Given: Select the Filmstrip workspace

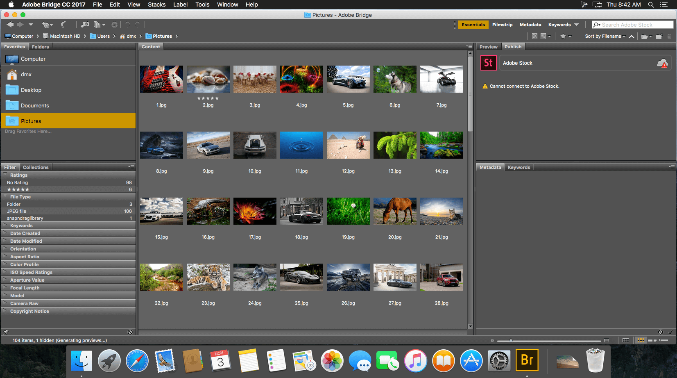Looking at the screenshot, I should pyautogui.click(x=502, y=25).
